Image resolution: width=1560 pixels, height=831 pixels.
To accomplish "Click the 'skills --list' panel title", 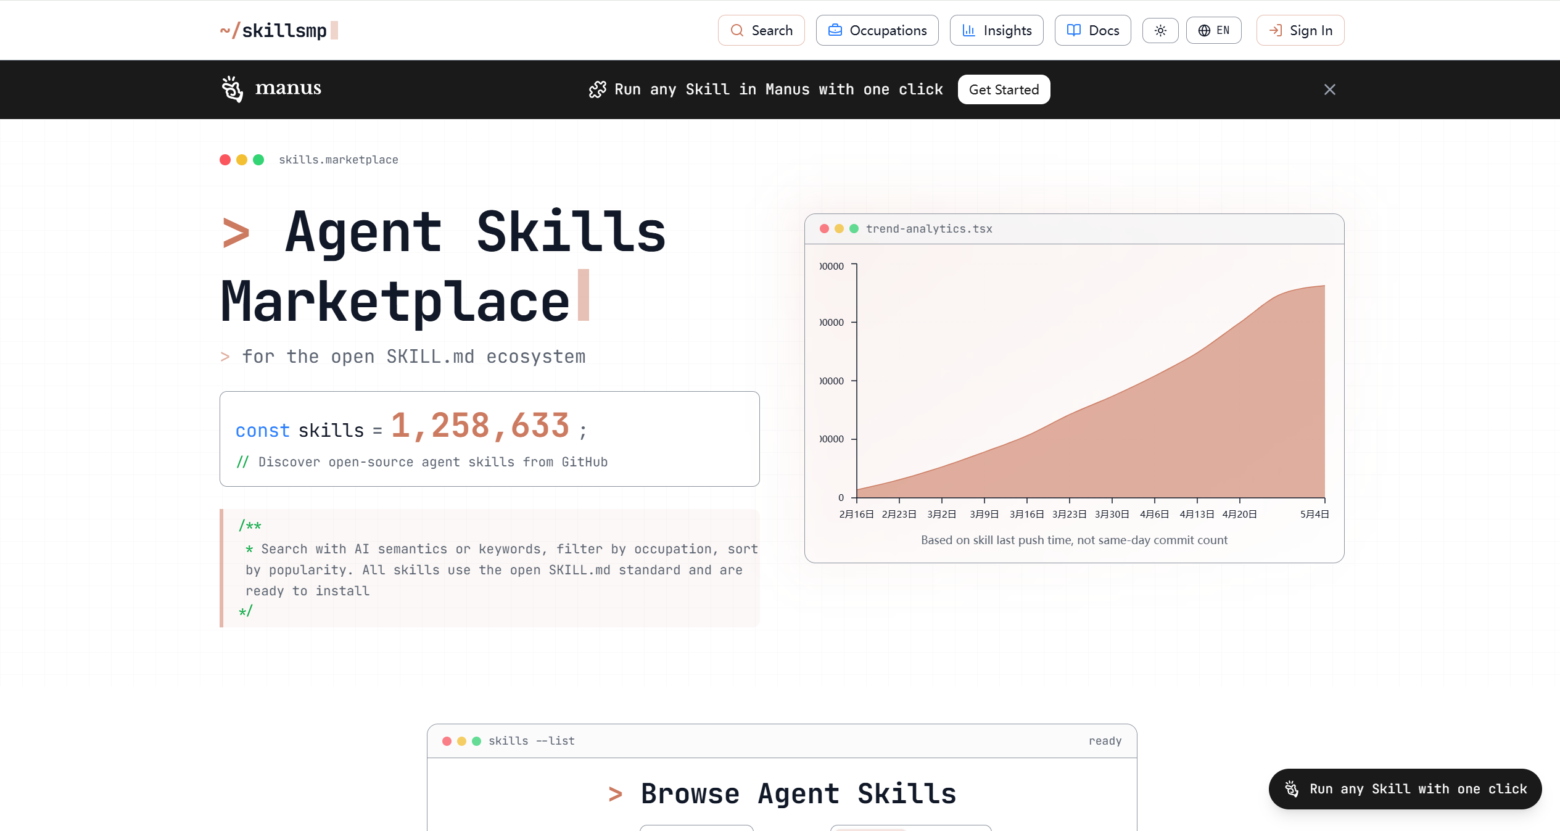I will [x=532, y=741].
